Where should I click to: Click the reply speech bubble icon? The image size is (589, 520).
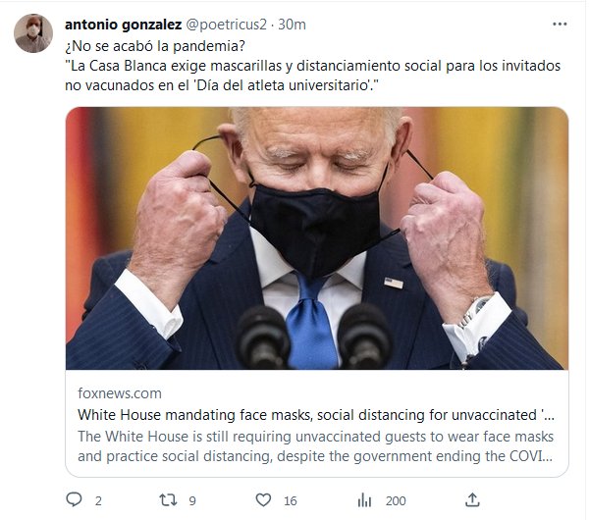click(75, 500)
